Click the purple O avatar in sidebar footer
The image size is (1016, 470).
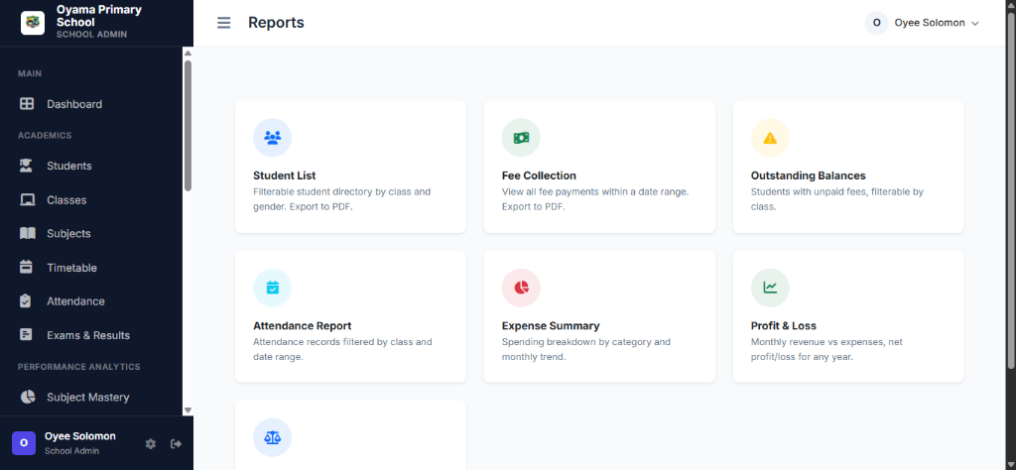click(24, 443)
